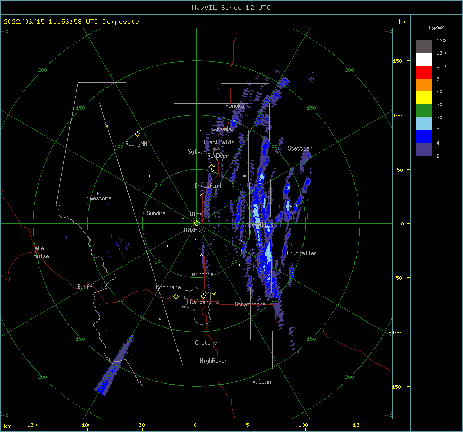463x432 pixels.
Task: Click the -100 tick on the bottom axis
Action: pyautogui.click(x=85, y=425)
